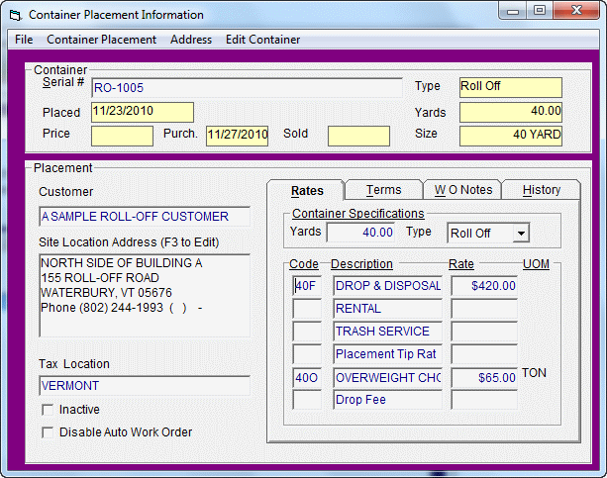Click the $65.00 rate field

pos(484,377)
